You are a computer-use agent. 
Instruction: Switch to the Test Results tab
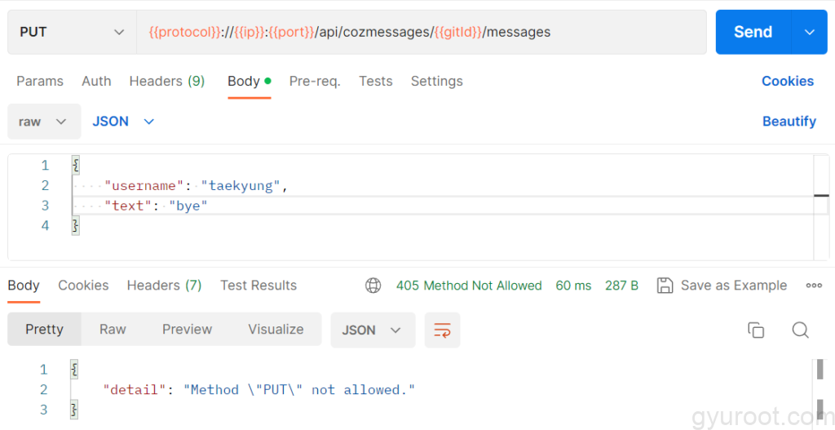[x=258, y=286]
